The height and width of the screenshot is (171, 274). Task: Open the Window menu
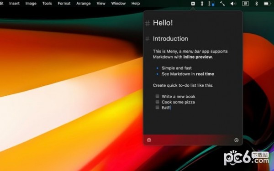click(x=118, y=4)
